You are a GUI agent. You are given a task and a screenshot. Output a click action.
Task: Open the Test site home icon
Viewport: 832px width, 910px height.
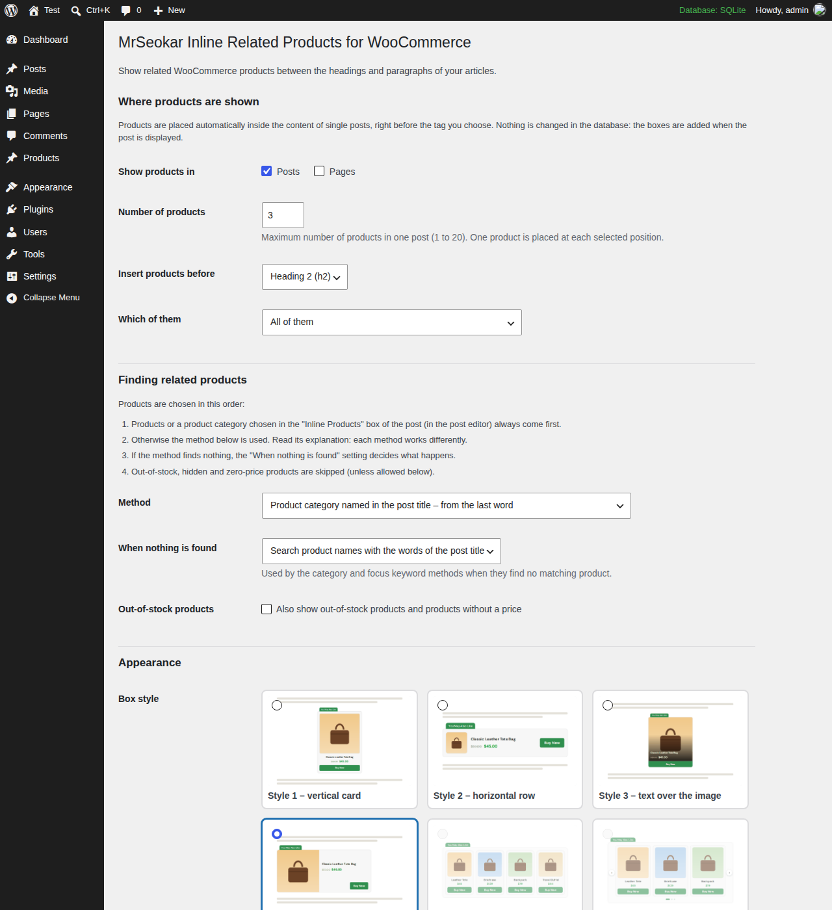pyautogui.click(x=34, y=10)
